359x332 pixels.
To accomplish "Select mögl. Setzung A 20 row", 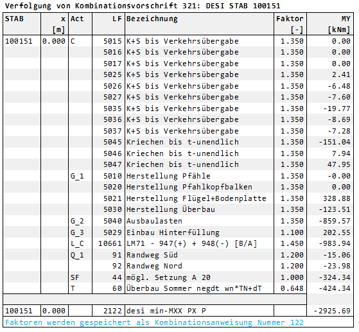I will (178, 277).
